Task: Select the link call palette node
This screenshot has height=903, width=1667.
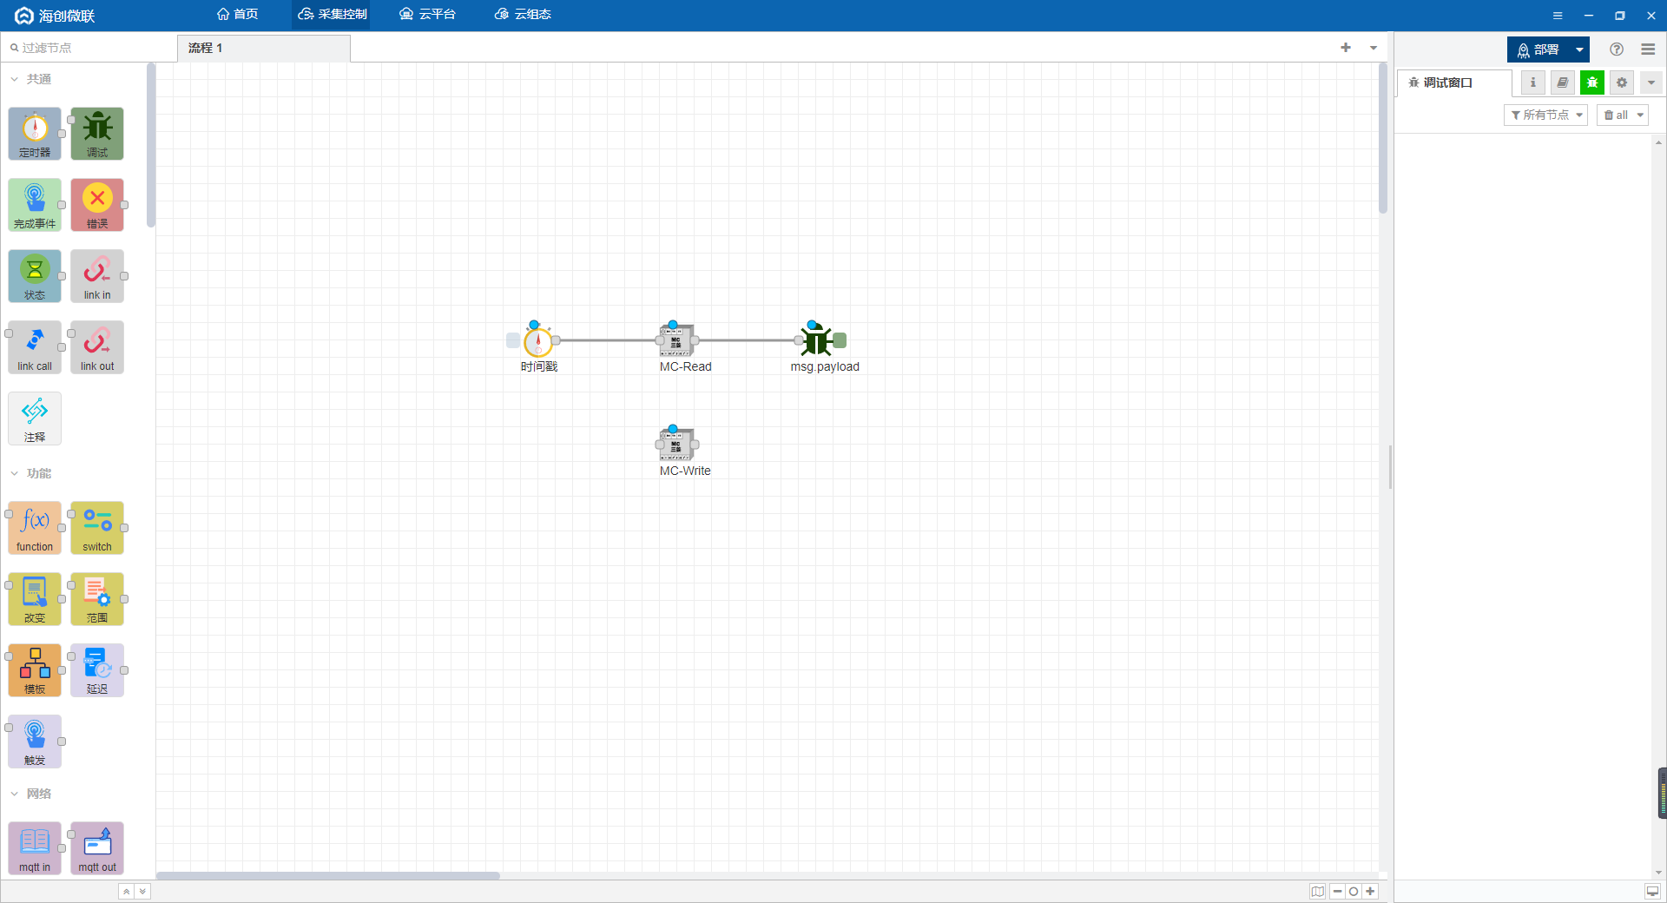Action: 35,347
